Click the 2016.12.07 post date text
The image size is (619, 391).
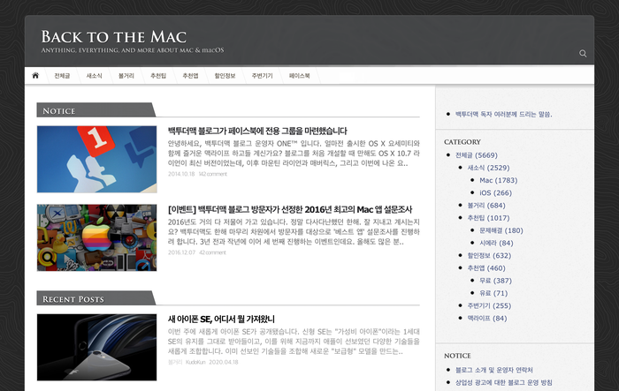click(x=181, y=252)
